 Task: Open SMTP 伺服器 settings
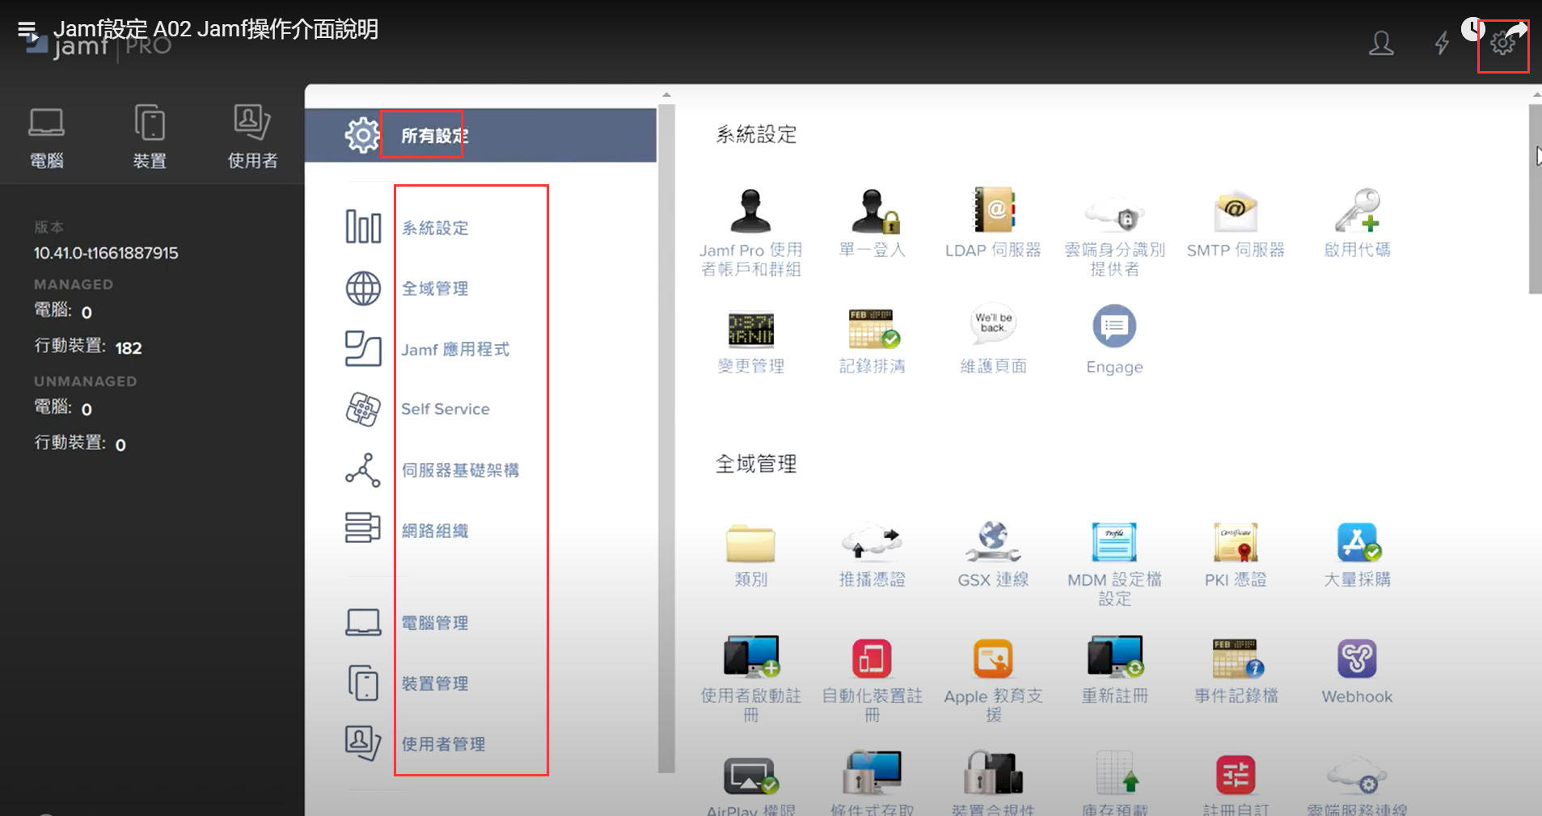[x=1236, y=223]
